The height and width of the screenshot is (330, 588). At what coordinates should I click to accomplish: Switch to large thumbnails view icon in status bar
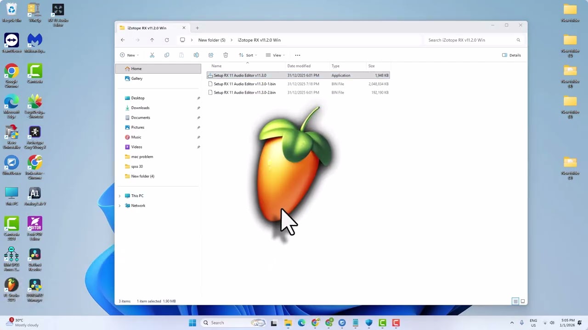point(522,301)
